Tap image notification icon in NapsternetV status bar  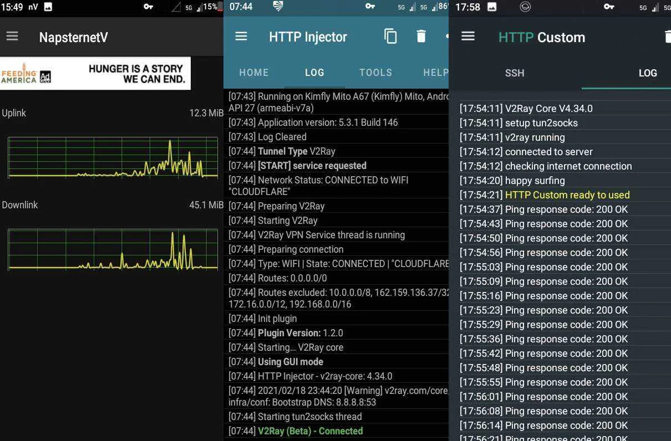48,7
